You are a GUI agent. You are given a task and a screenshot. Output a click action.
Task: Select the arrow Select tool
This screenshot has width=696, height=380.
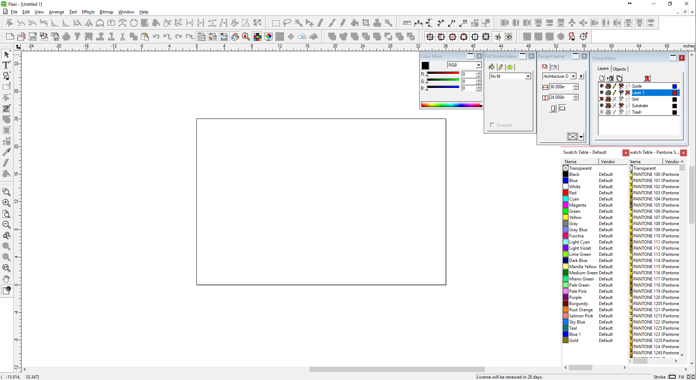[x=7, y=55]
